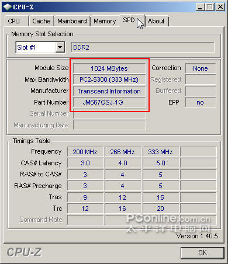This screenshot has width=228, height=264.
Task: Click the Module Size label
Action: coord(51,68)
